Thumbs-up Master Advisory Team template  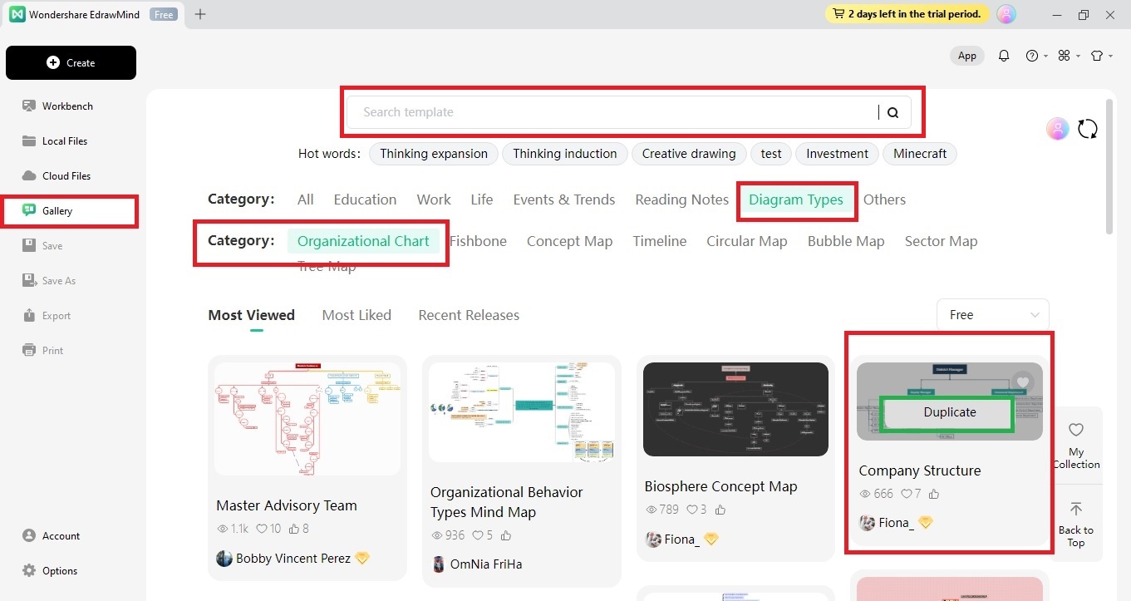click(295, 529)
